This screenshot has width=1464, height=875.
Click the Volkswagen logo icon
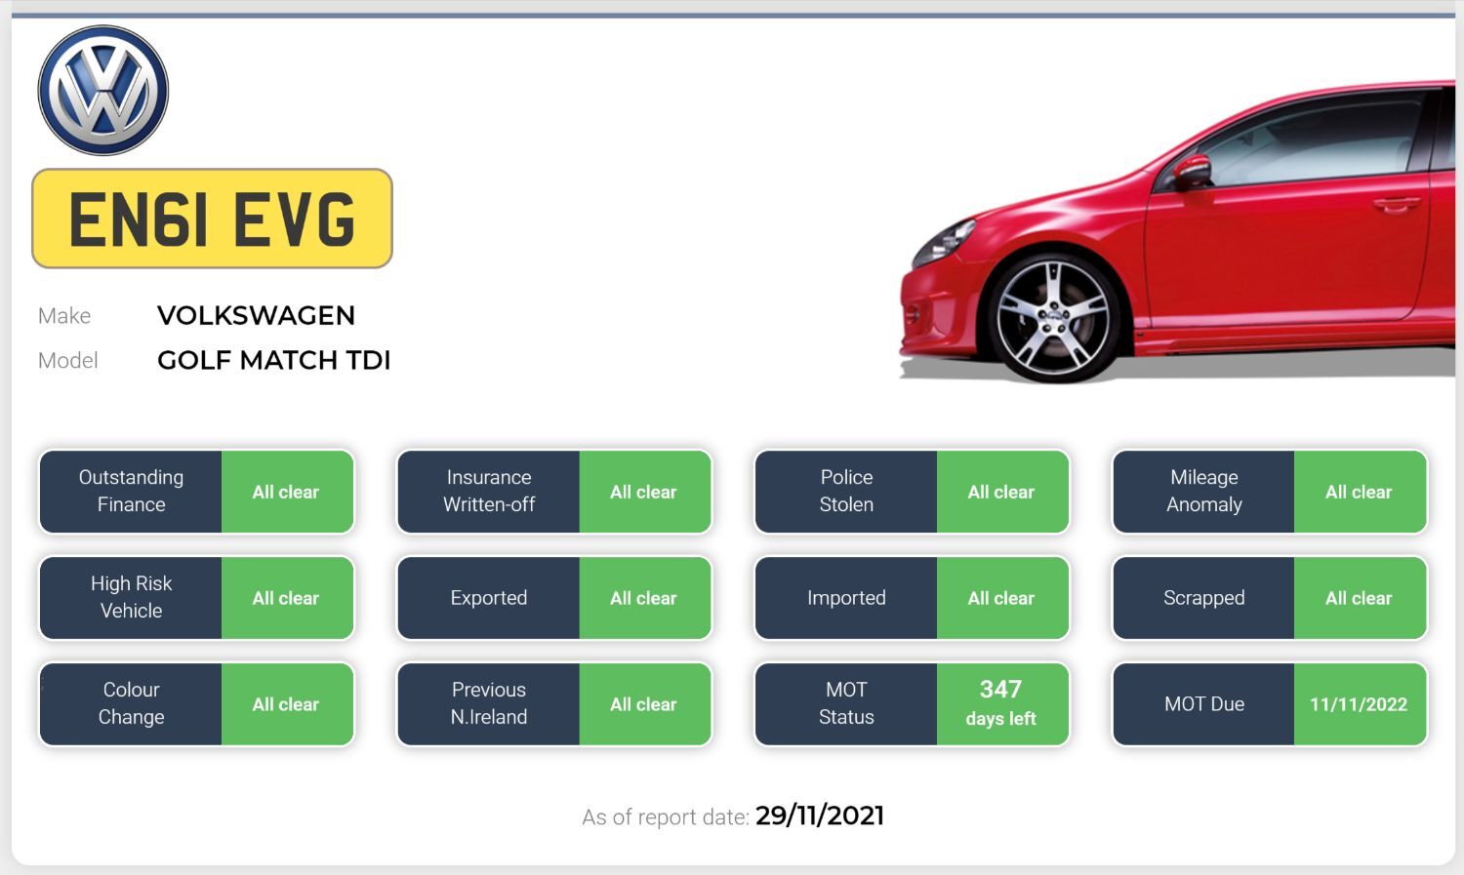(x=102, y=91)
